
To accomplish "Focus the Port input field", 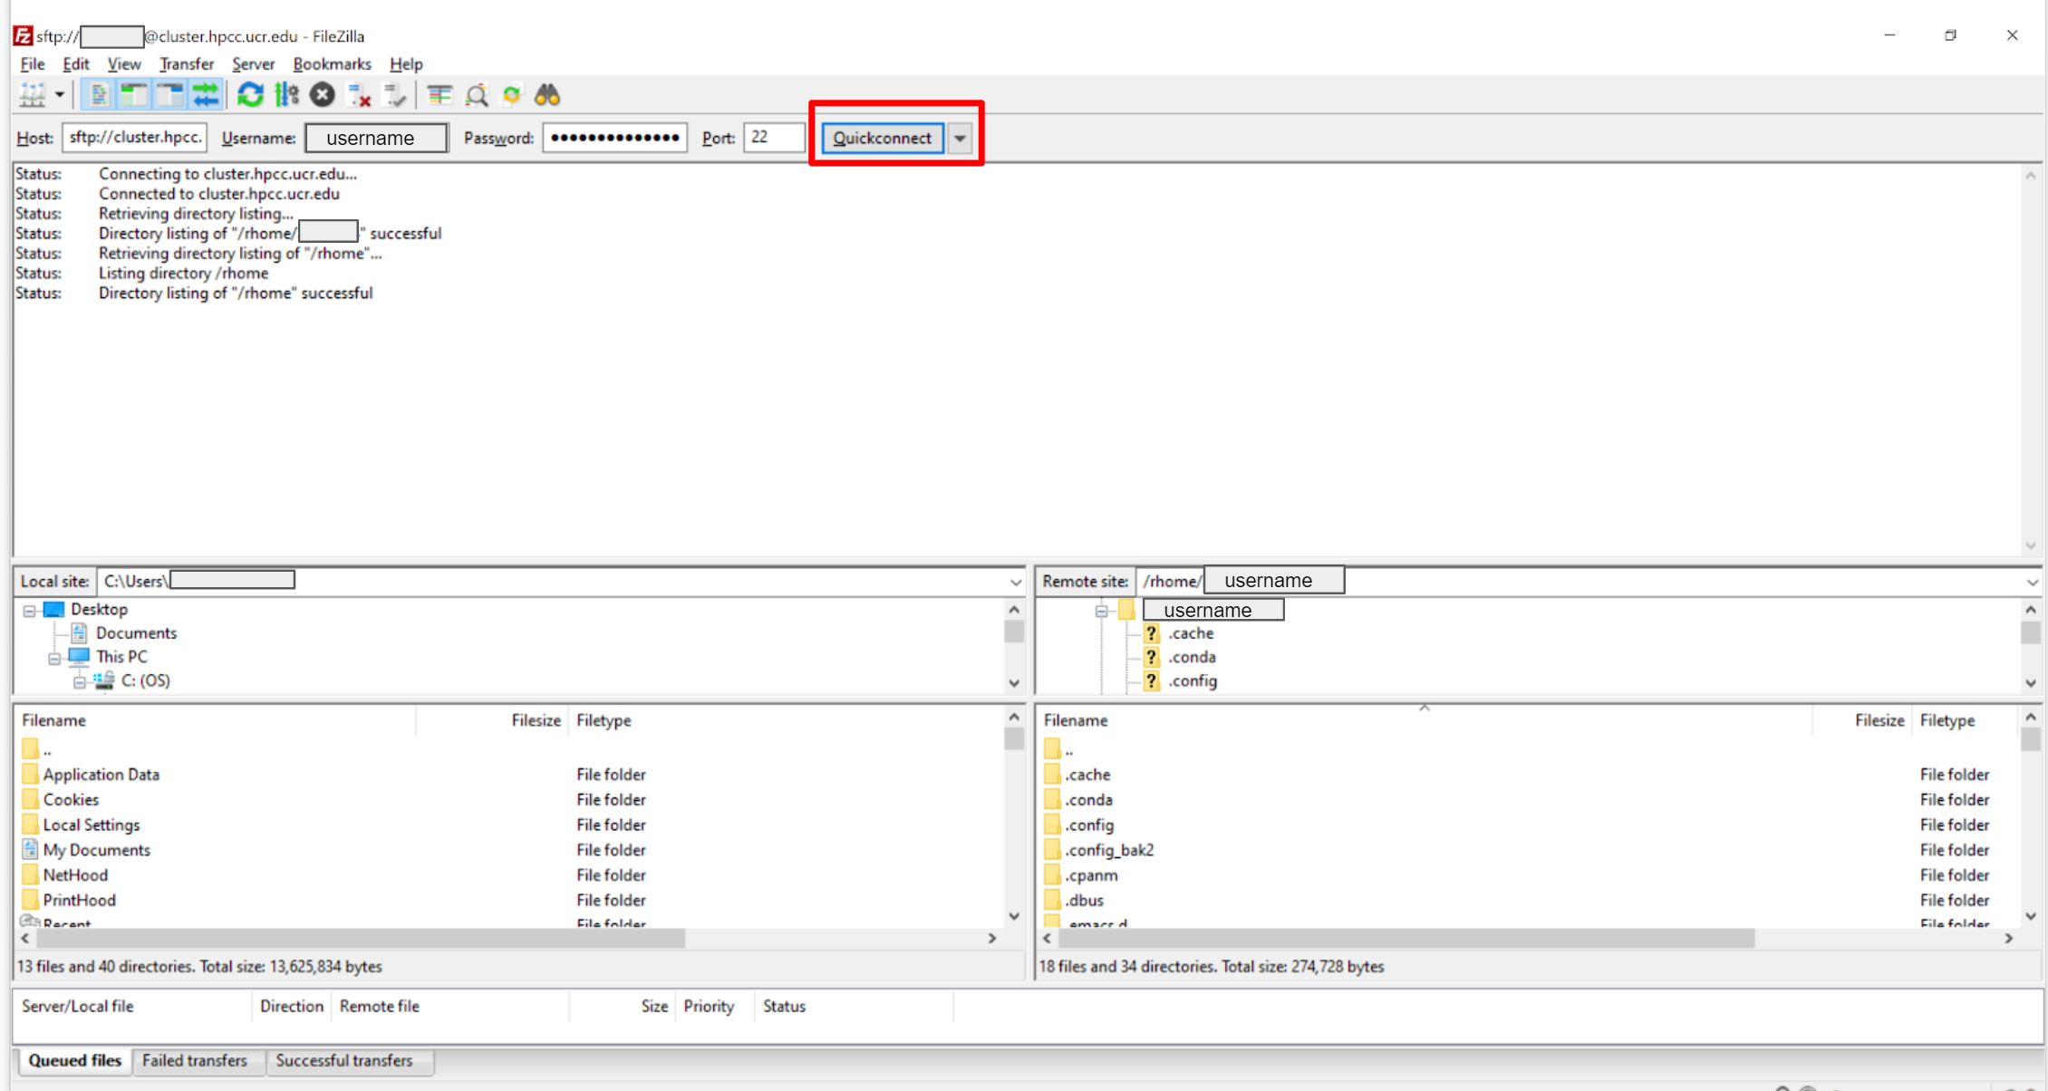I will [774, 138].
